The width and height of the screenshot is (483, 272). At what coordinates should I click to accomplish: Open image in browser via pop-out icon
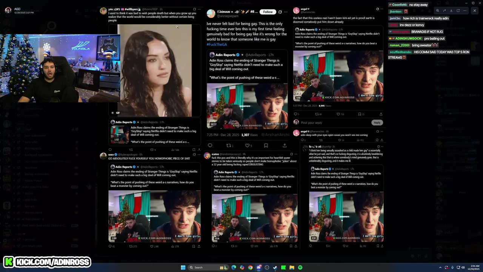458,11
